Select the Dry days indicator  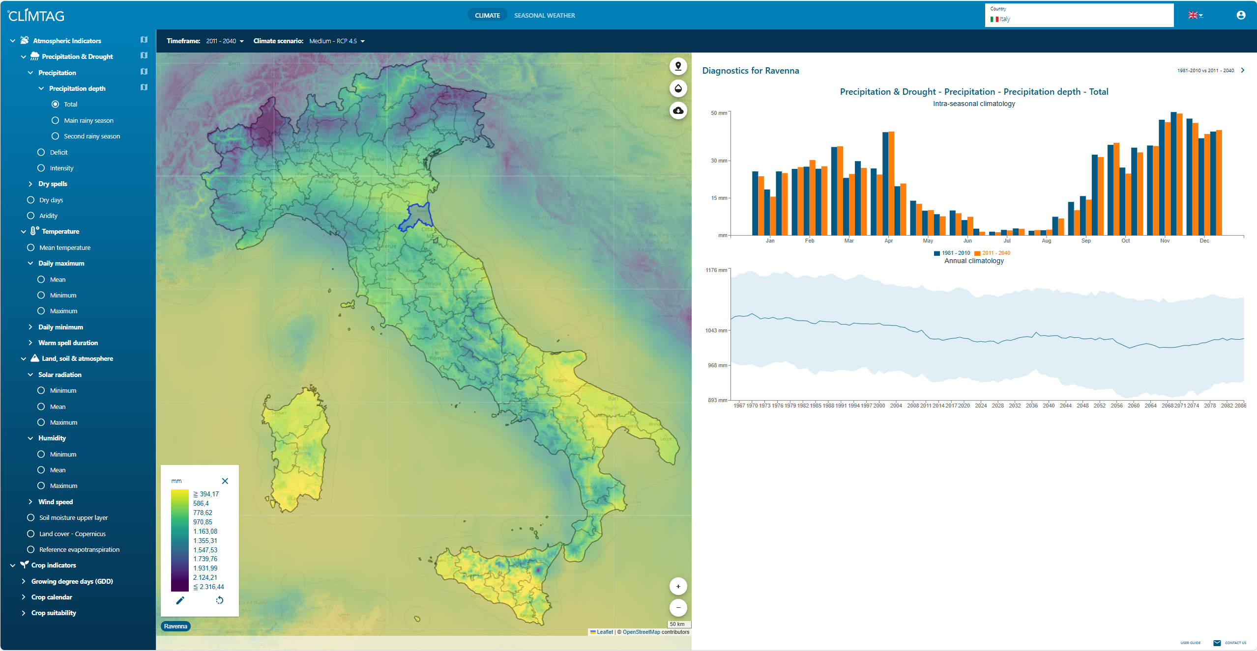[x=30, y=200]
